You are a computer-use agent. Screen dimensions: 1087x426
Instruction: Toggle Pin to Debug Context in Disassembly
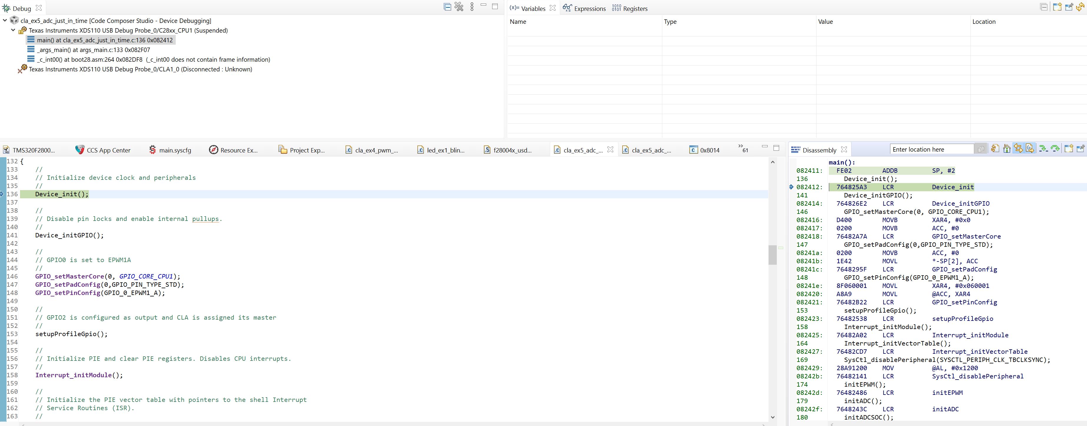pos(1080,149)
